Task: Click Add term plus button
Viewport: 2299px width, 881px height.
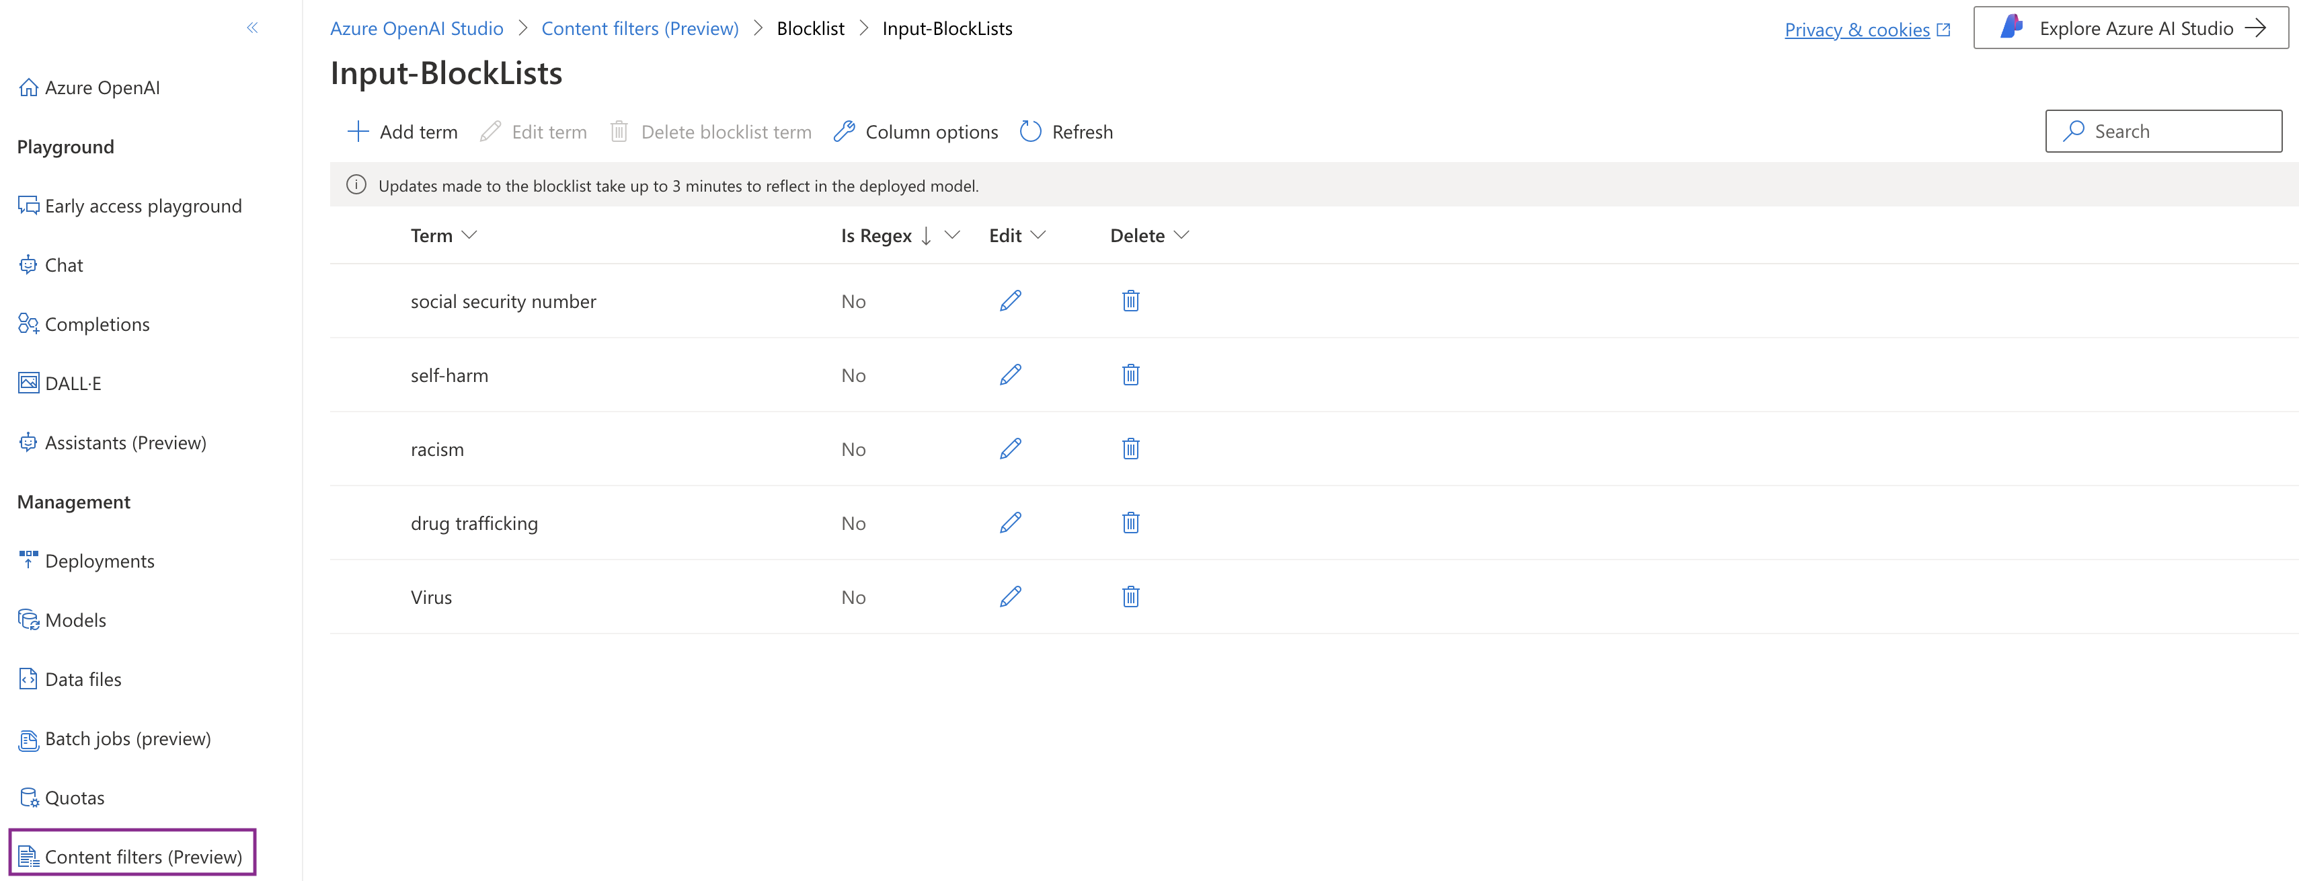Action: click(403, 132)
